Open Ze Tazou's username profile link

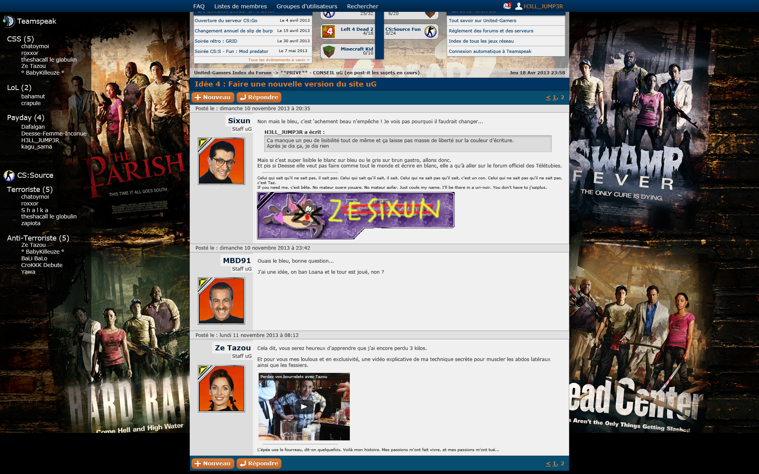coord(233,348)
